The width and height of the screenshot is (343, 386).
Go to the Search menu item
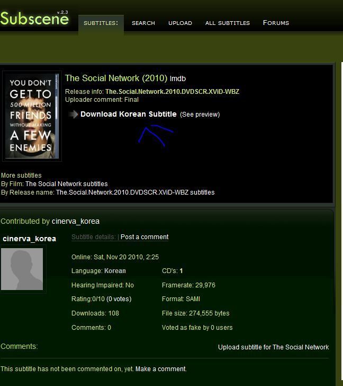(x=143, y=23)
